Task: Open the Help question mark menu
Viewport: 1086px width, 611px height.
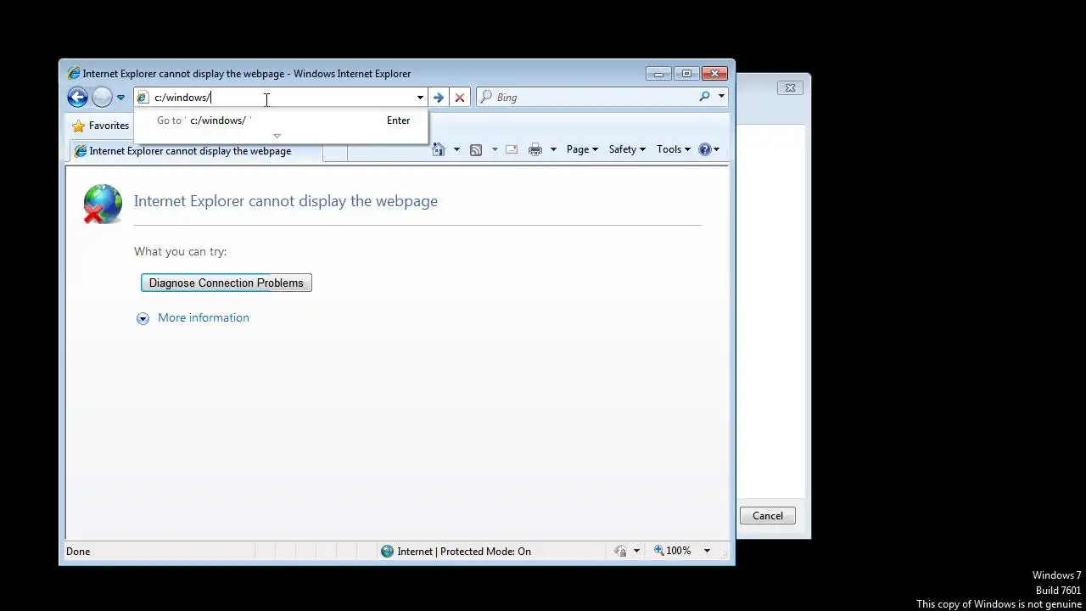Action: (x=708, y=149)
